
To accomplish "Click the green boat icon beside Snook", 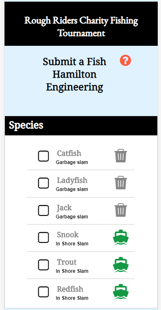I will coord(121,237).
